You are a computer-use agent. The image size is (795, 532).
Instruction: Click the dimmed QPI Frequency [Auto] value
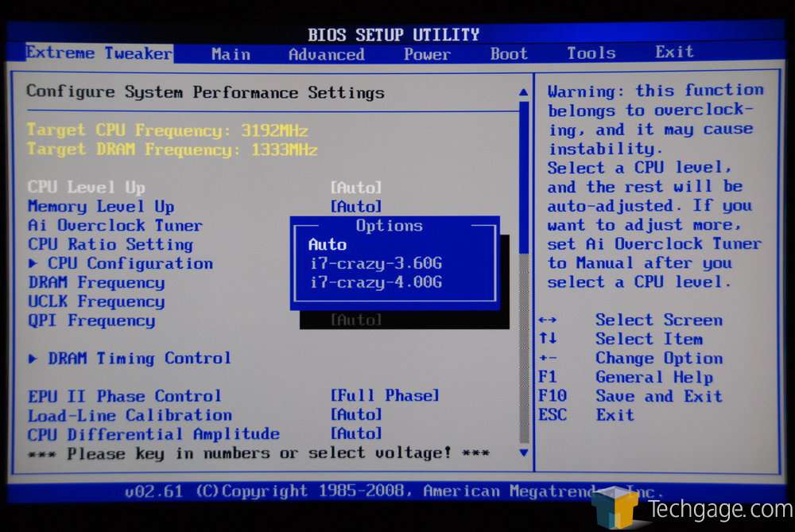pyautogui.click(x=356, y=320)
